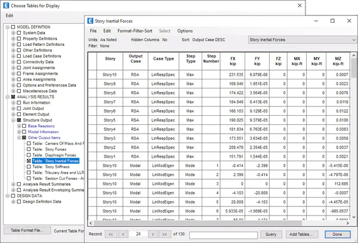Click the Add Tables... button

301,234
